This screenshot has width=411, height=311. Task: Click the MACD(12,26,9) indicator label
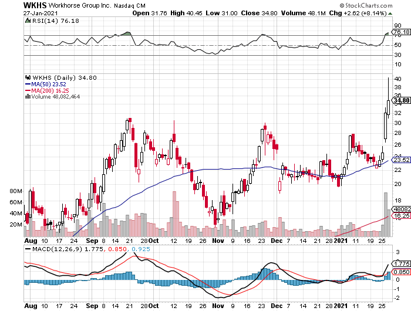57,249
